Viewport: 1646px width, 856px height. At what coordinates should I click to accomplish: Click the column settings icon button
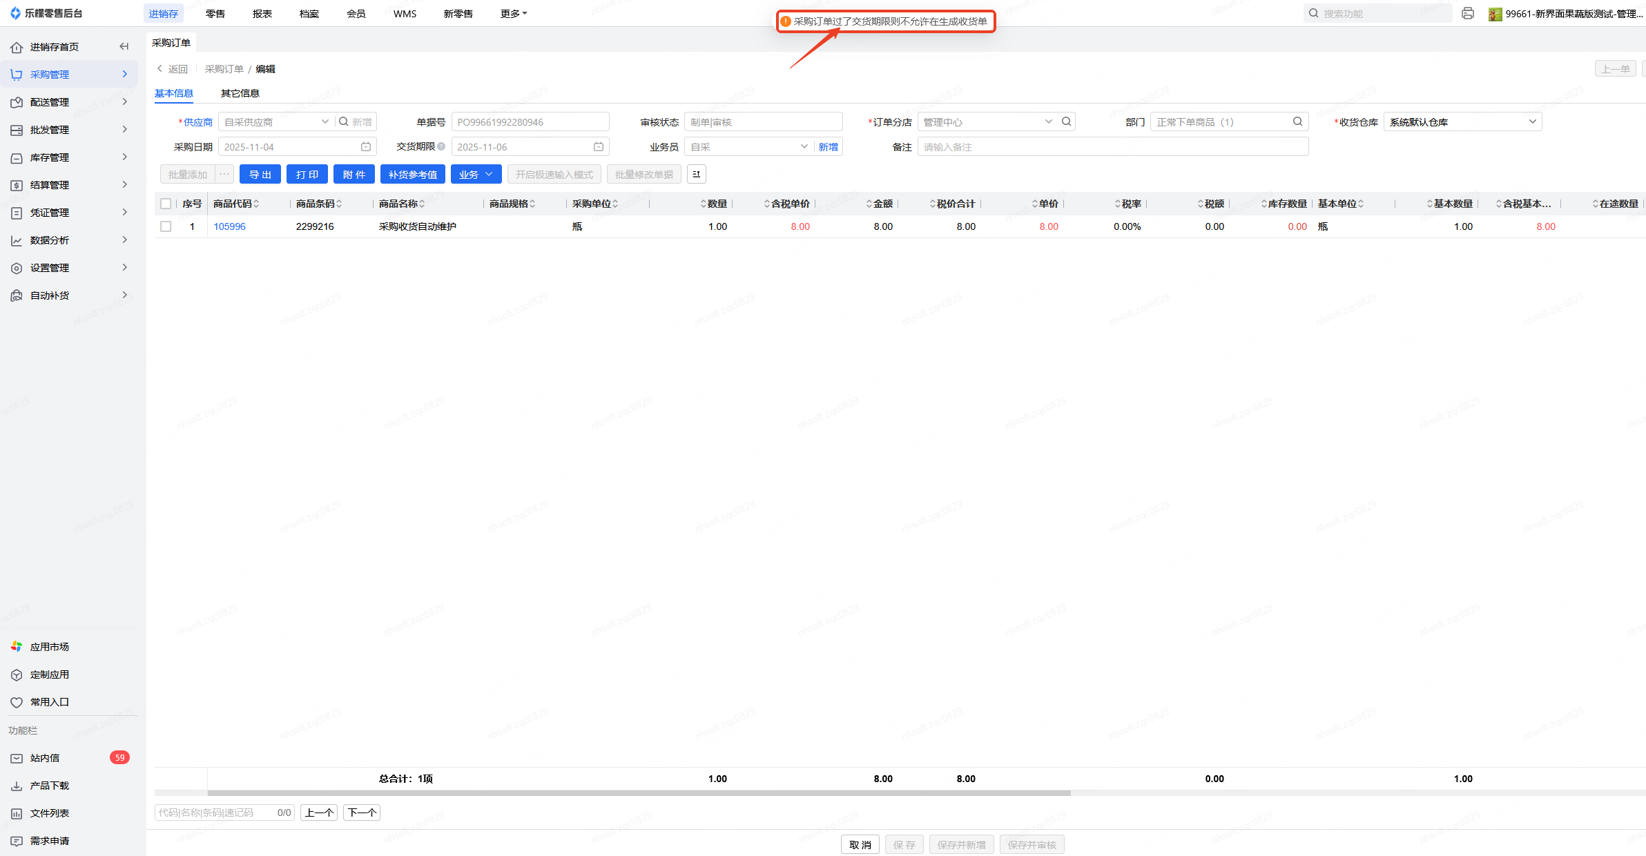pos(696,175)
